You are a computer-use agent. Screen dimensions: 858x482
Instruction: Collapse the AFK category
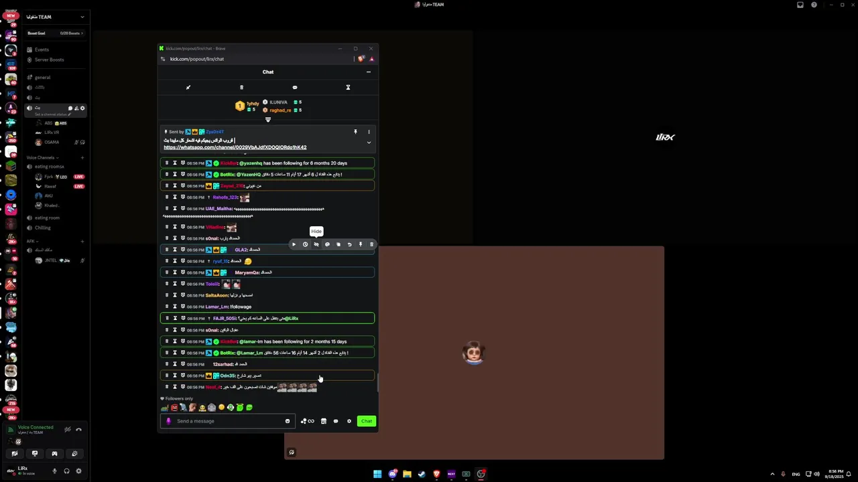click(32, 241)
